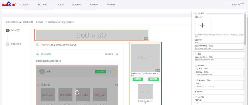Collapse the 相关信息 section
Screen dimensions: 248x105
pyautogui.click(x=196, y=66)
